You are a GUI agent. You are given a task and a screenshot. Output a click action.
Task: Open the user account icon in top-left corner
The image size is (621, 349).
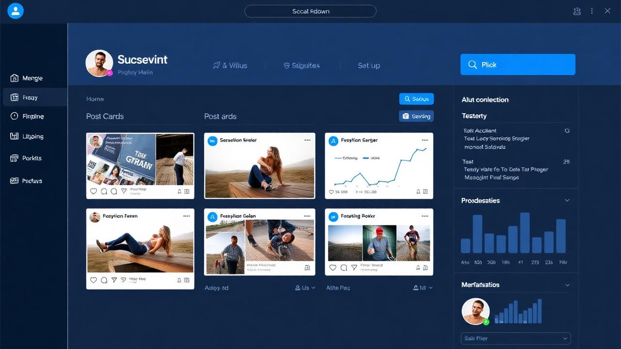16,11
